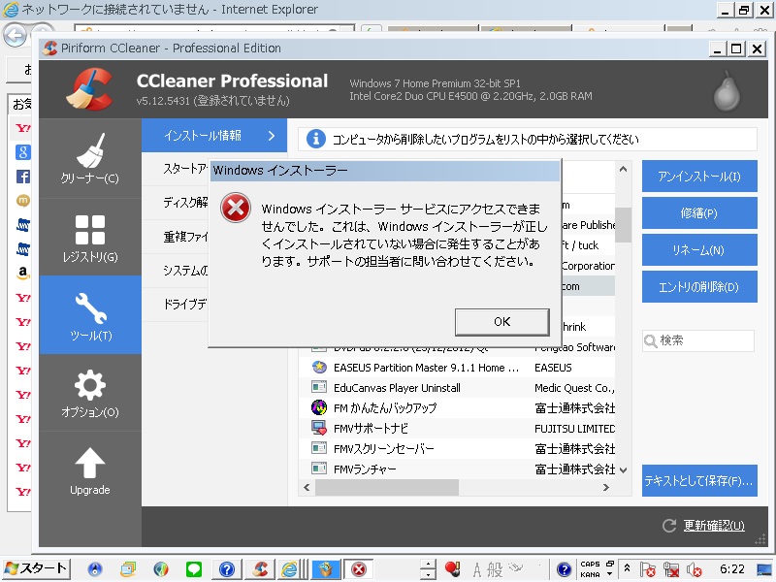
Task: Click the Internet Explorer back arrow button
Action: click(x=15, y=35)
